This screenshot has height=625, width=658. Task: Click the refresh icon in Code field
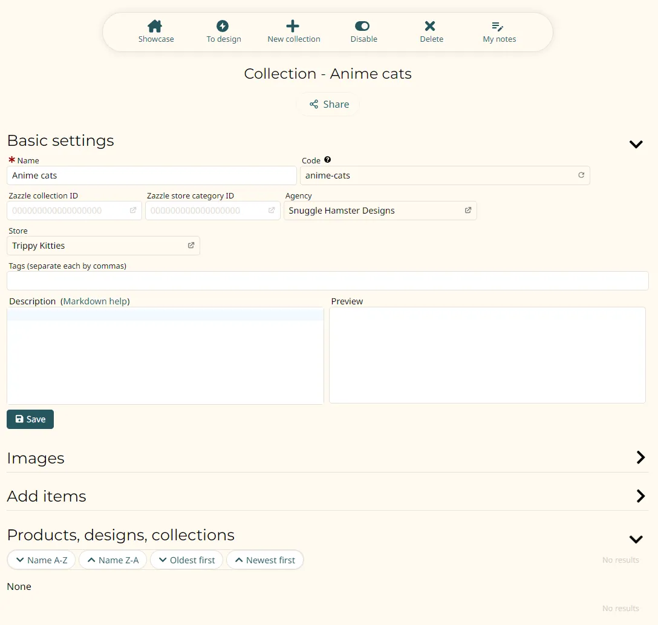[581, 175]
